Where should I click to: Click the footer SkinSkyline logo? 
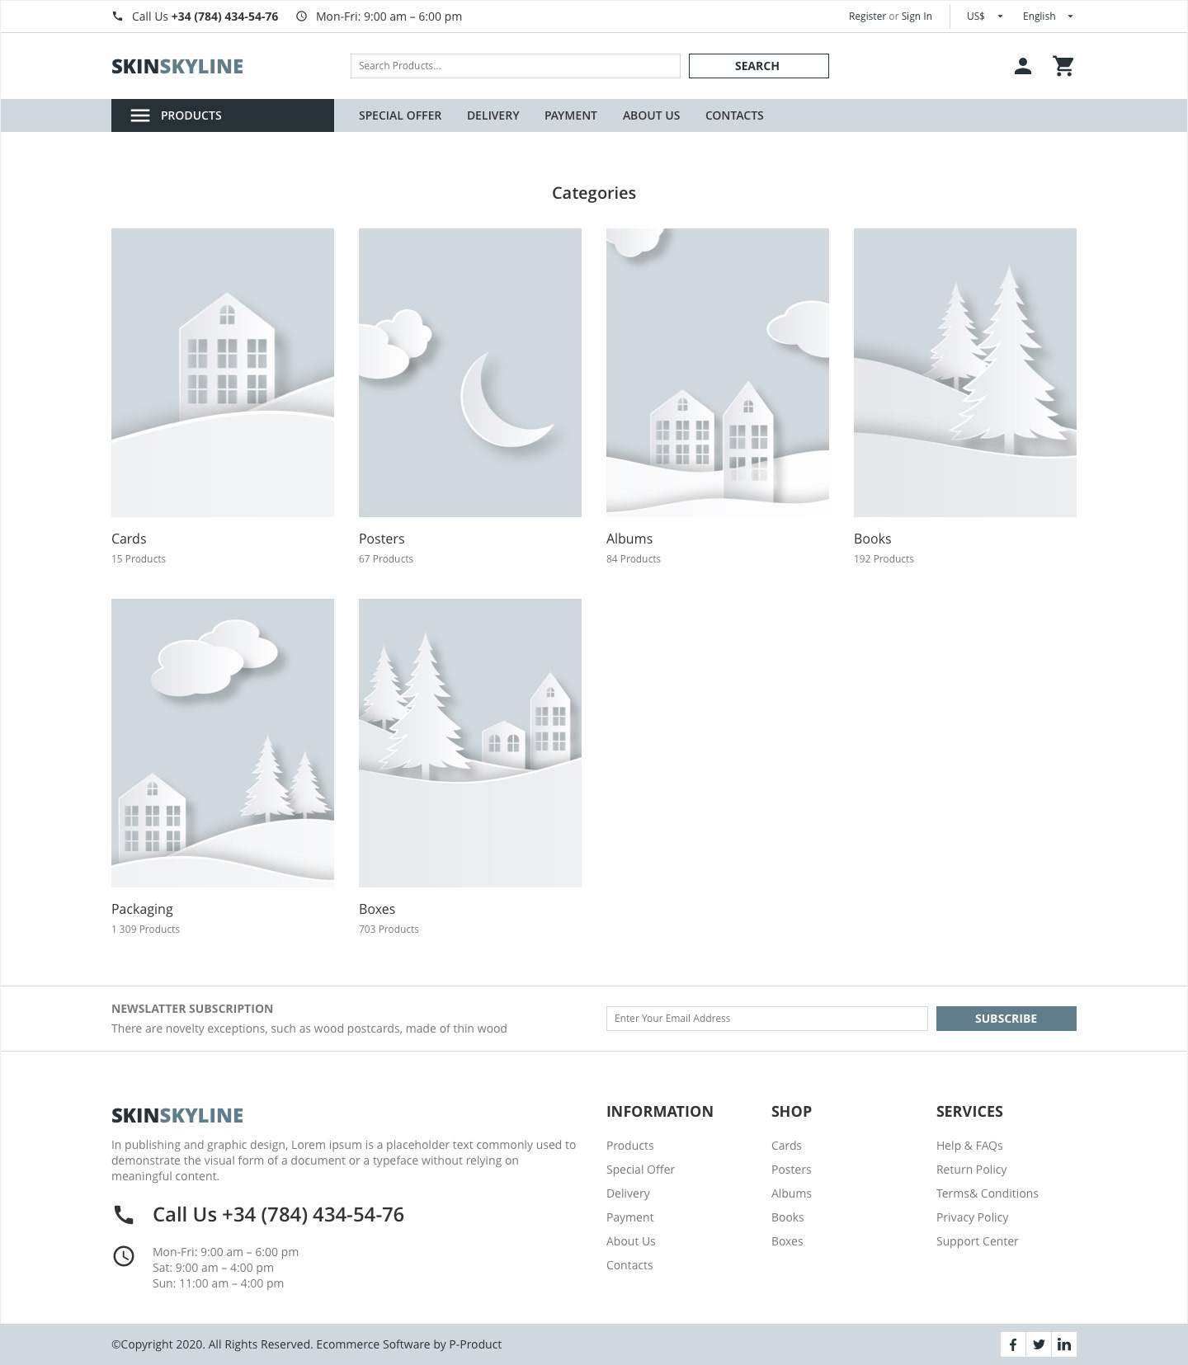pyautogui.click(x=177, y=1116)
